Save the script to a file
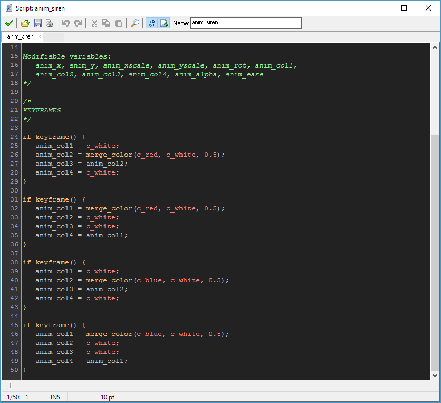Screen dimensions: 441x403 click(x=37, y=23)
